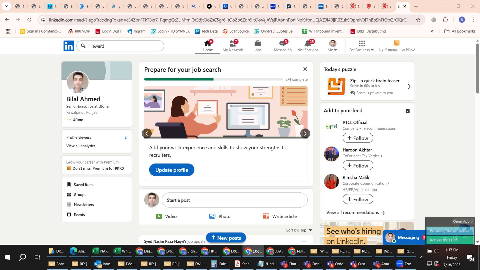The width and height of the screenshot is (480, 270).
Task: Open the Jobs tab
Action: tap(257, 46)
